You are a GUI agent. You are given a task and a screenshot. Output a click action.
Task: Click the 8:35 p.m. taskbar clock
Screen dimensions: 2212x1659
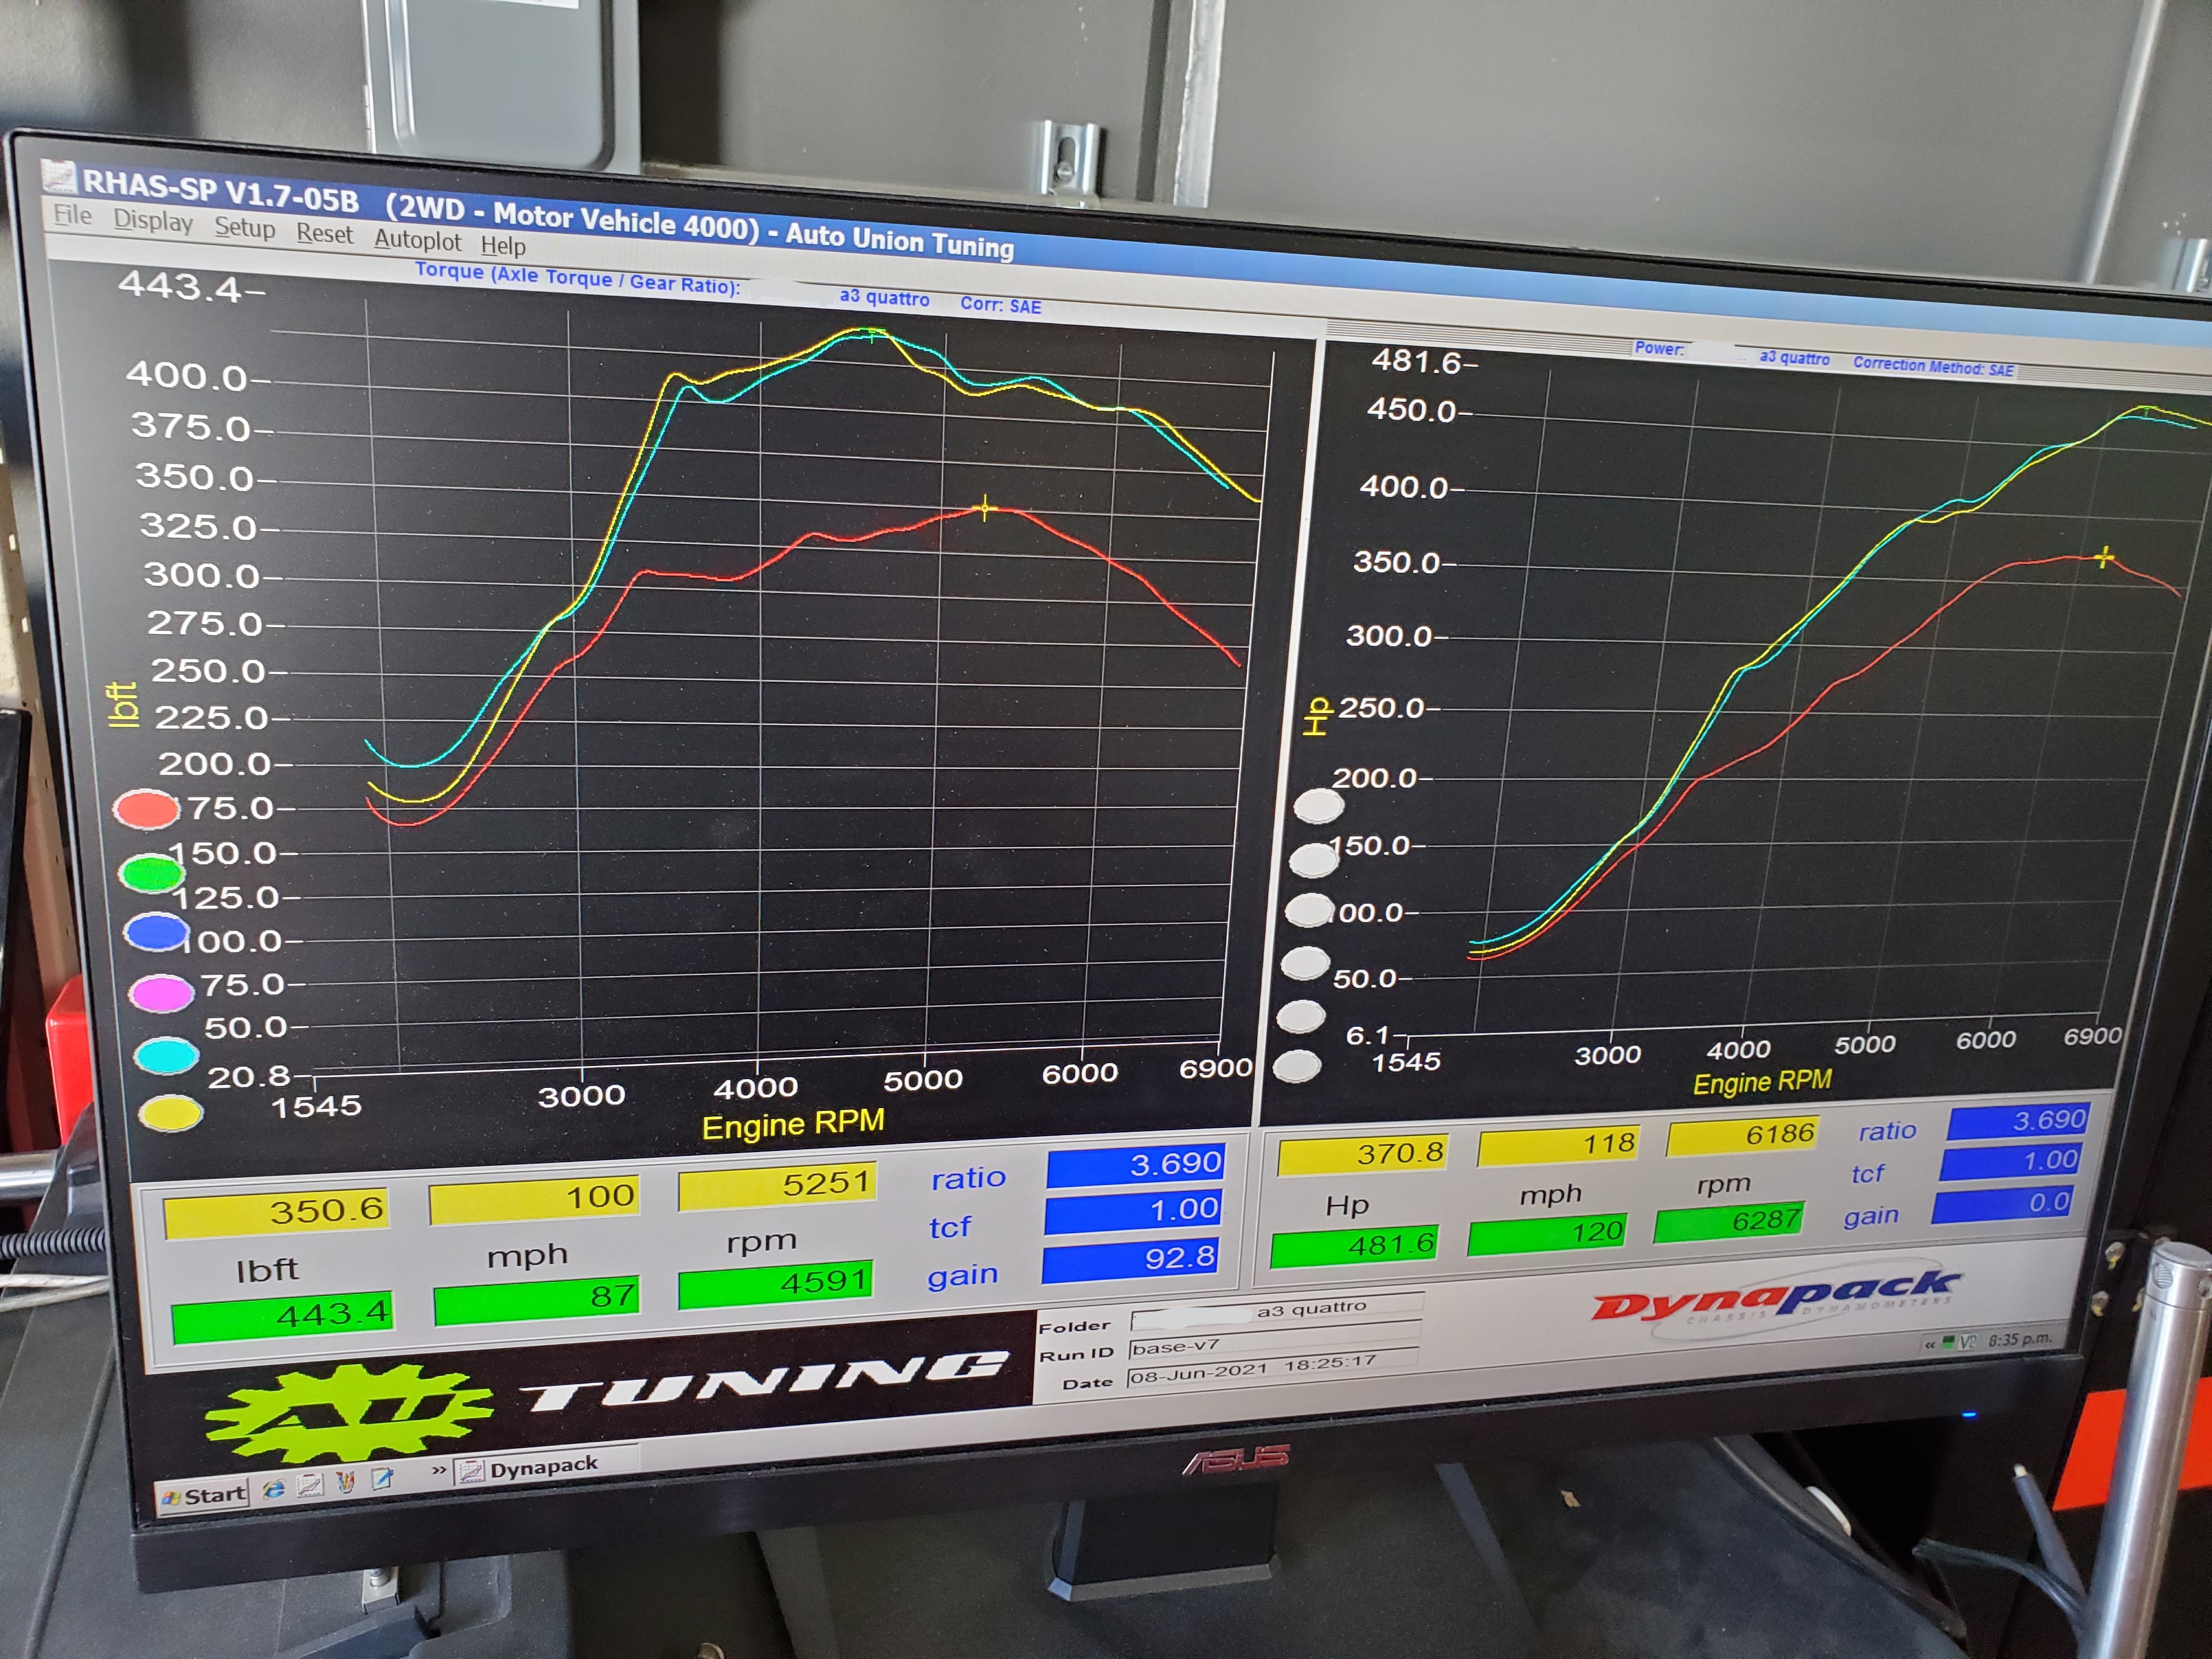[x=2019, y=1339]
